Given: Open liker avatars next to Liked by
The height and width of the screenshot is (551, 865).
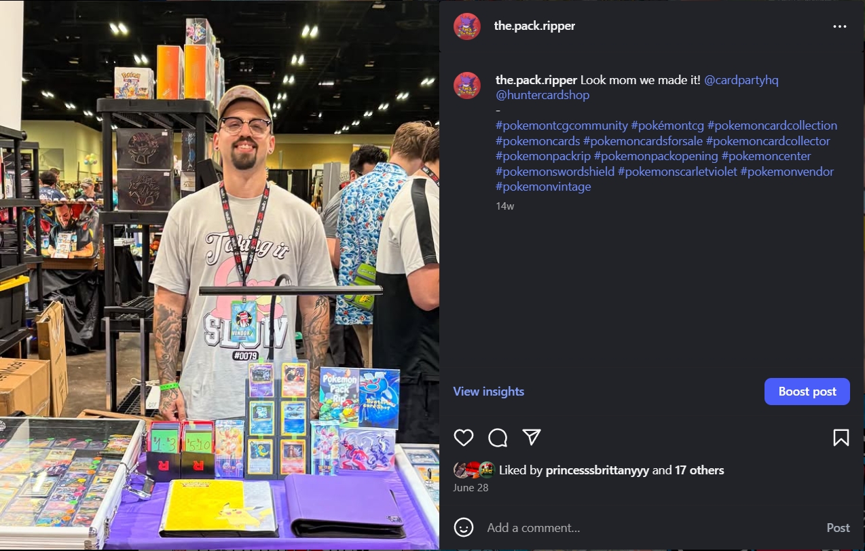Looking at the screenshot, I should [x=474, y=470].
